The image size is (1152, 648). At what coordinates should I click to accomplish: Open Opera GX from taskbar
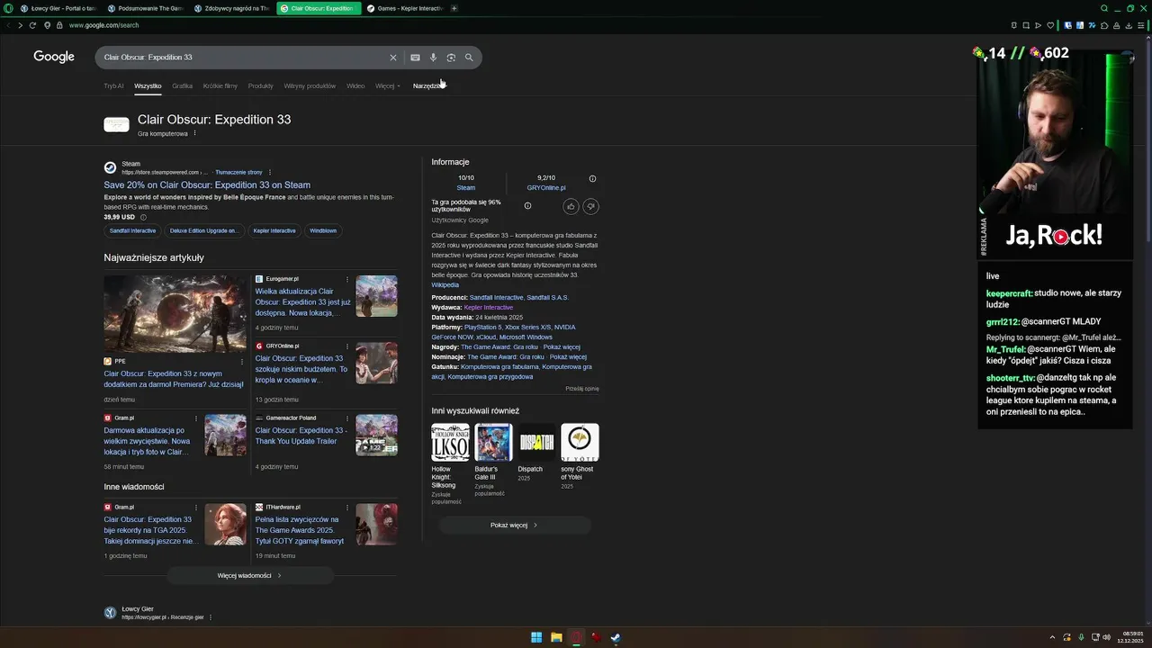[x=576, y=638]
